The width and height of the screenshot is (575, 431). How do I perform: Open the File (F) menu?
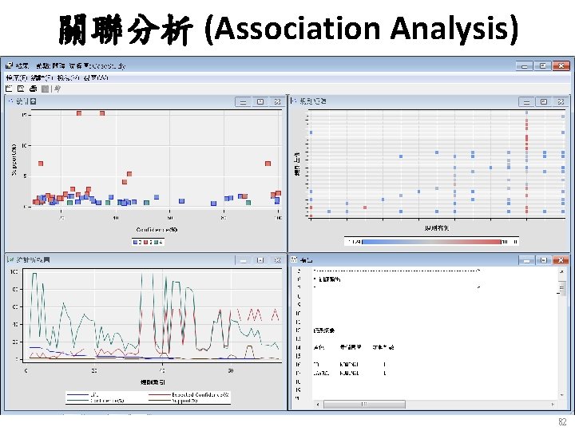point(17,78)
